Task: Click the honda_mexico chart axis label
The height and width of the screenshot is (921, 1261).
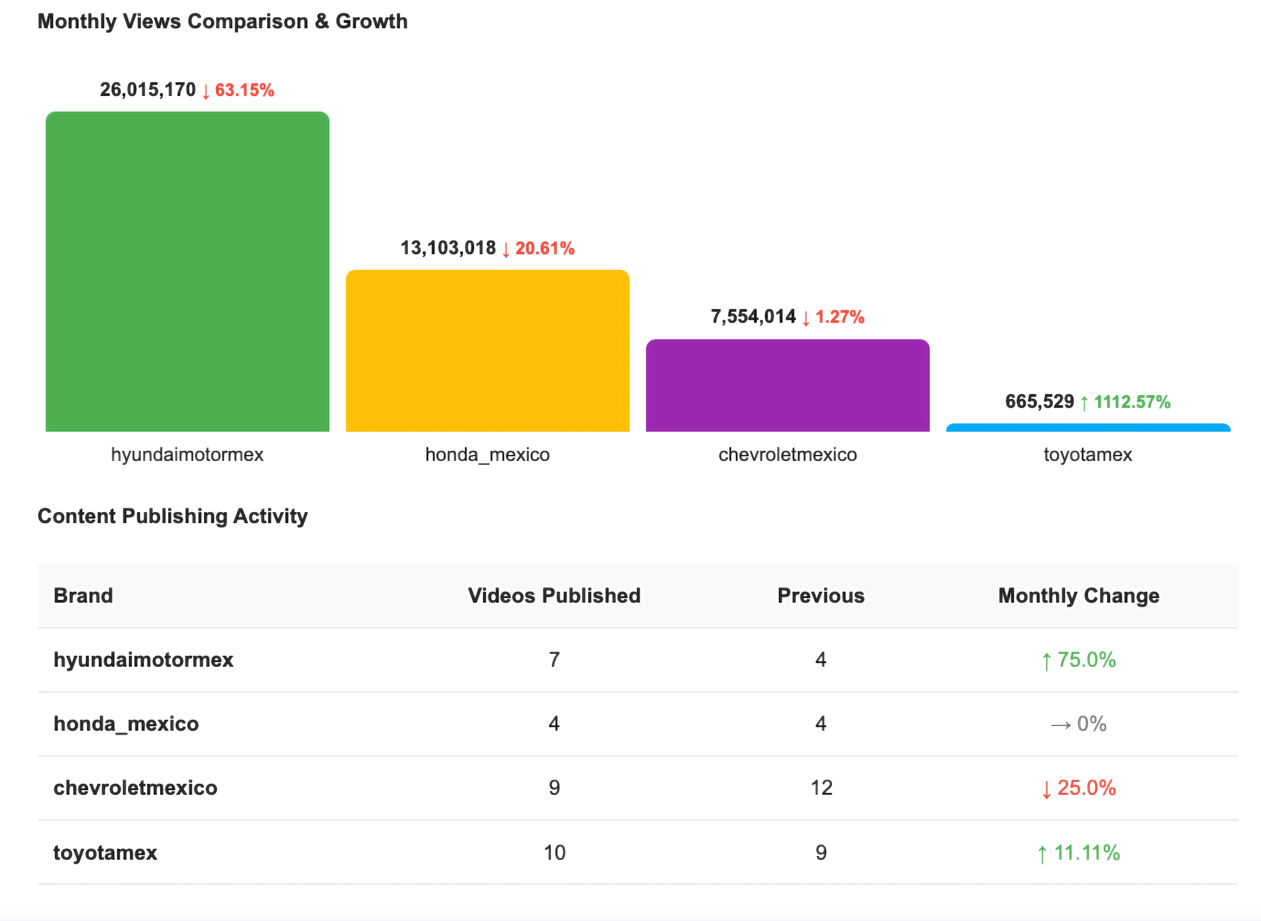Action: (x=487, y=454)
